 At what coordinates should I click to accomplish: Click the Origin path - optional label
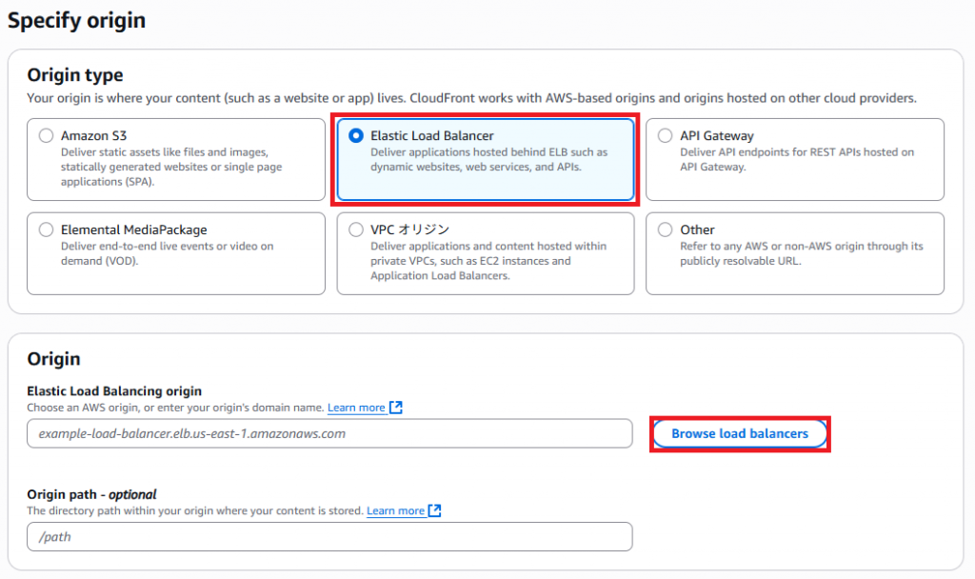[x=92, y=494]
